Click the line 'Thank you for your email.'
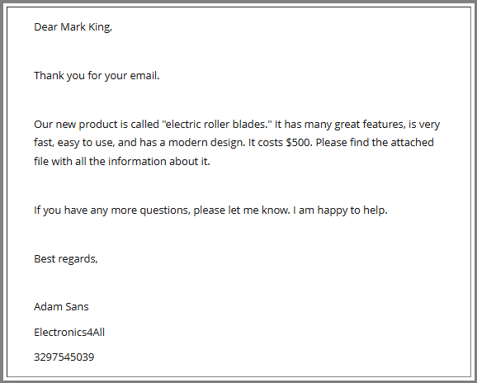Image resolution: width=477 pixels, height=383 pixels. coord(97,76)
